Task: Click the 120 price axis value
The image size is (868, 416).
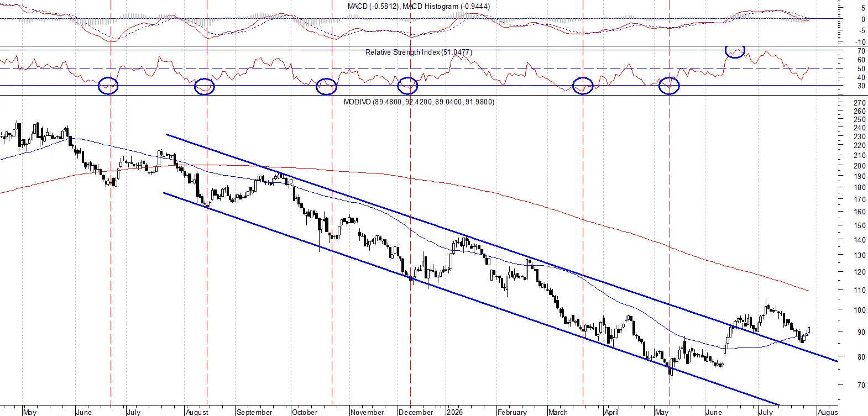Action: pyautogui.click(x=860, y=272)
